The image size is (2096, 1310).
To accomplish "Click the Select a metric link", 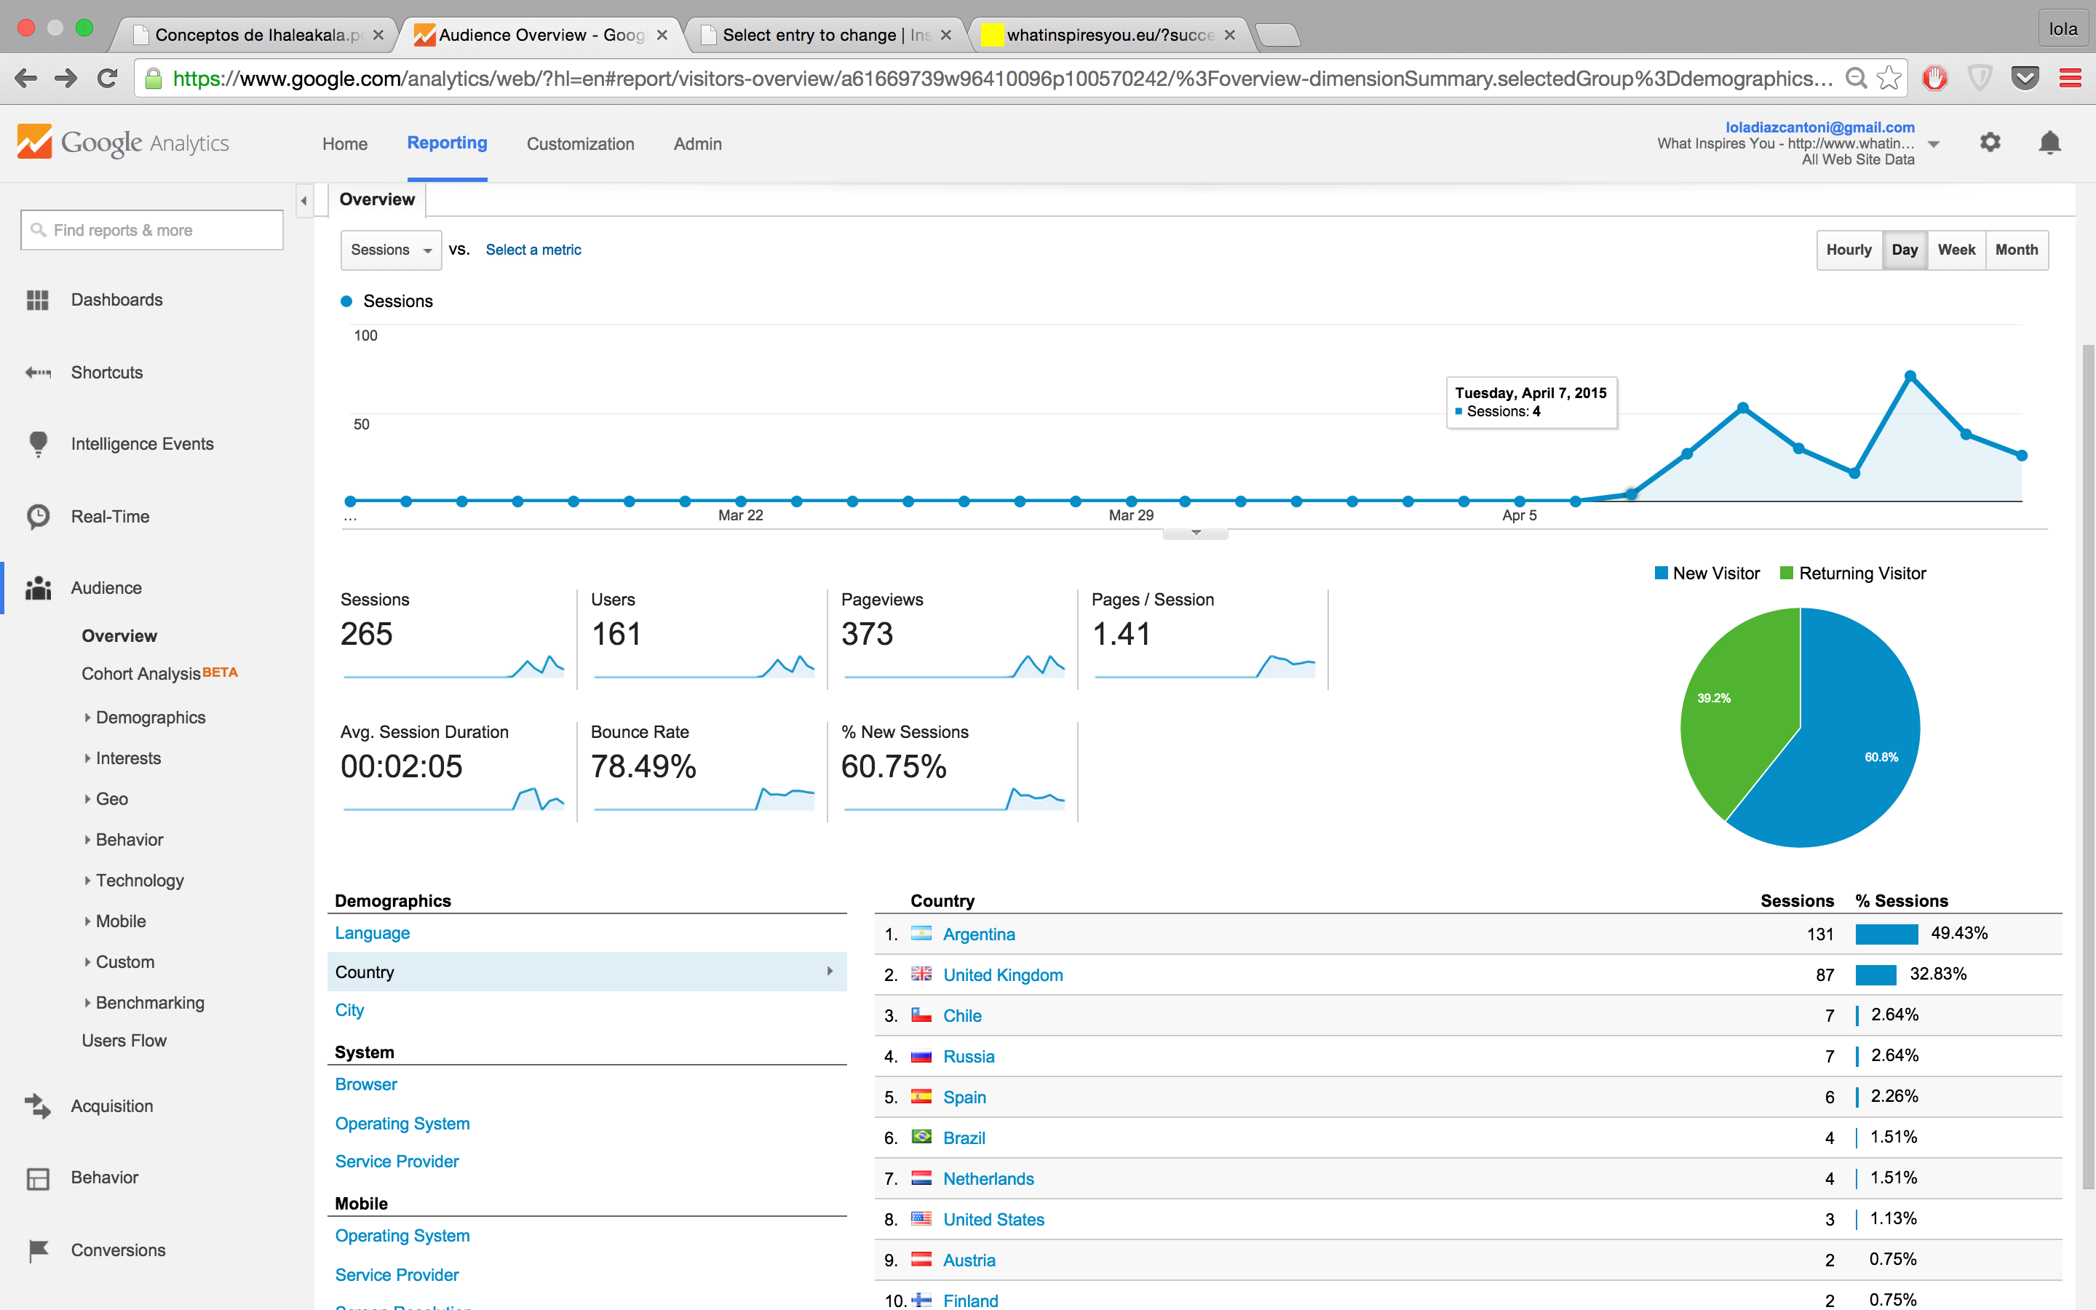I will click(x=533, y=250).
